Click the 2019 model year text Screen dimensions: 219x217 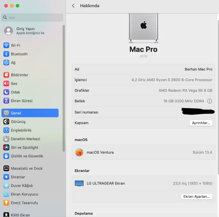pos(144,56)
